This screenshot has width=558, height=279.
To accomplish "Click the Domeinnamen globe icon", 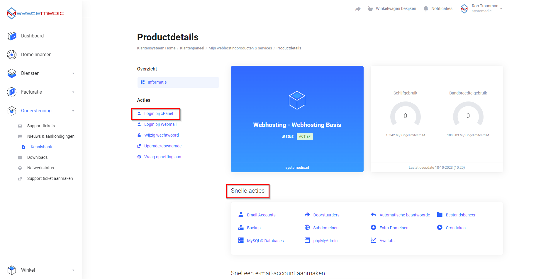I will point(12,55).
